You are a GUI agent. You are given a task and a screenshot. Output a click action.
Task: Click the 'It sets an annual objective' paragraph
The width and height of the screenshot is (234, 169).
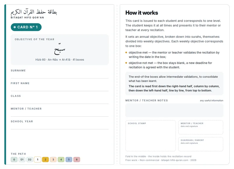(174, 41)
